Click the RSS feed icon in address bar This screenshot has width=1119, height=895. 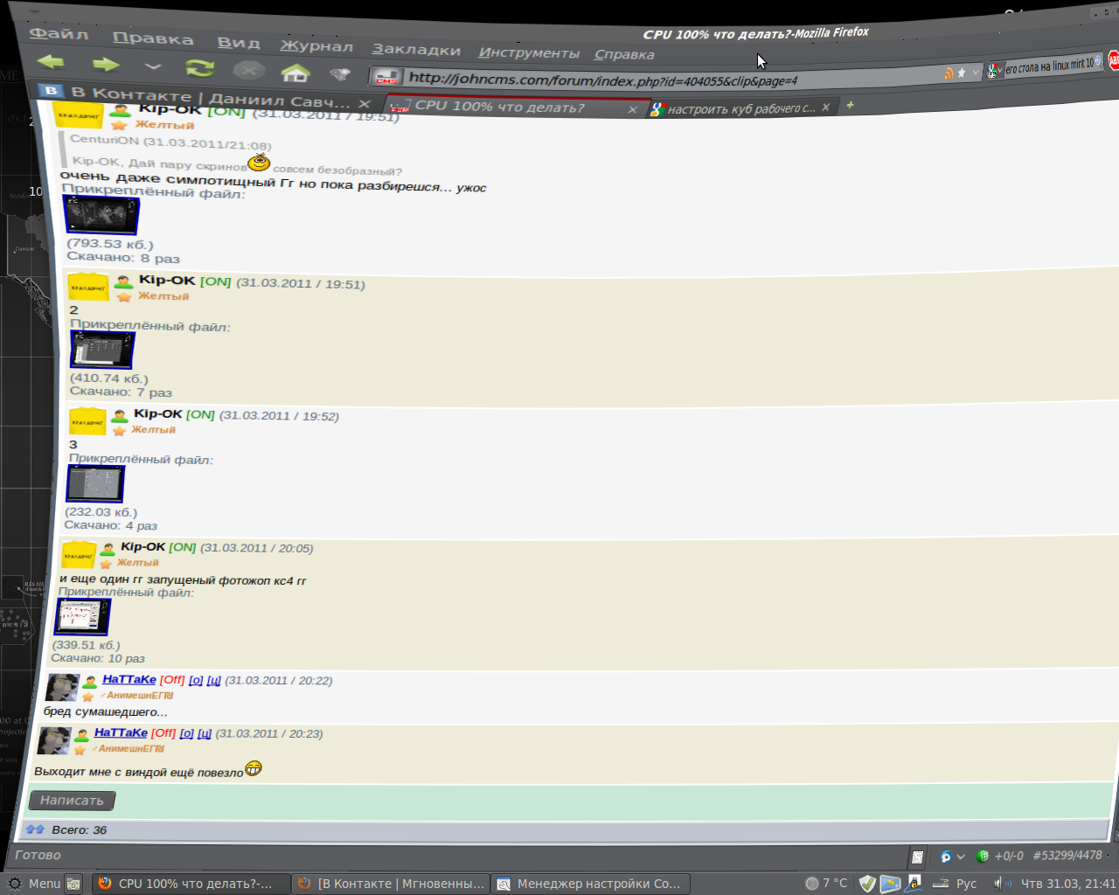[949, 73]
